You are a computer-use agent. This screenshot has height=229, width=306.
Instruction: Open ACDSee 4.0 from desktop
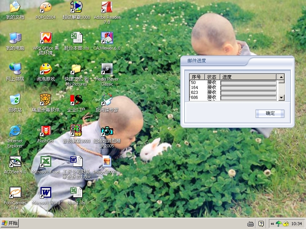tap(15, 162)
